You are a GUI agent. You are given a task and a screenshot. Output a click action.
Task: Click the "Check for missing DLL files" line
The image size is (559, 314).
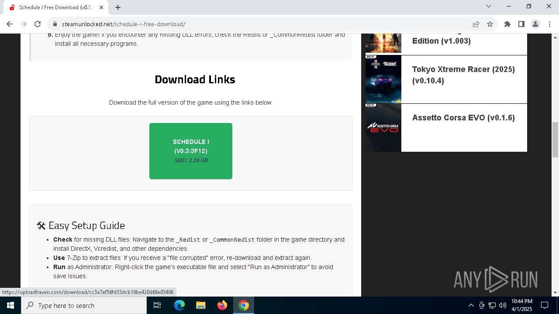click(199, 244)
